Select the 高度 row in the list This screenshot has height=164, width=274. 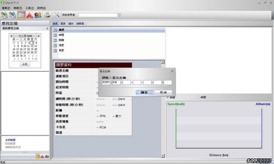click(x=109, y=50)
